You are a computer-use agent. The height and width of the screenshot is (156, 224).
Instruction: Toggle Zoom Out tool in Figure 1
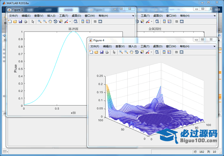(x=45, y=22)
